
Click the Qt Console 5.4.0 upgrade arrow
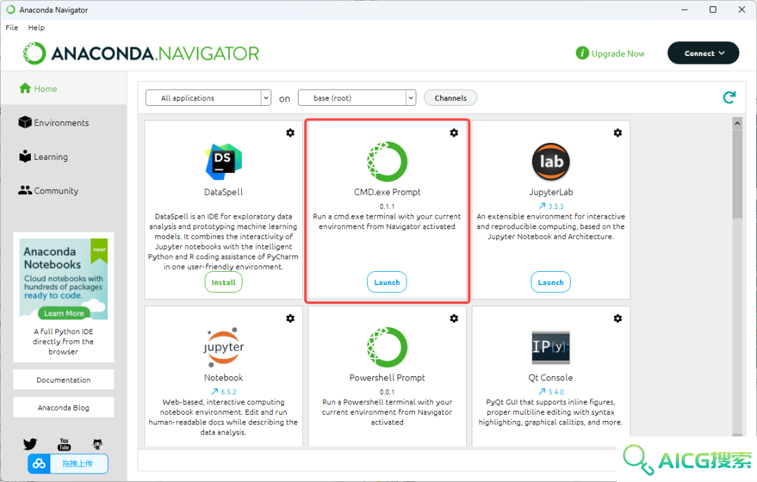click(542, 392)
